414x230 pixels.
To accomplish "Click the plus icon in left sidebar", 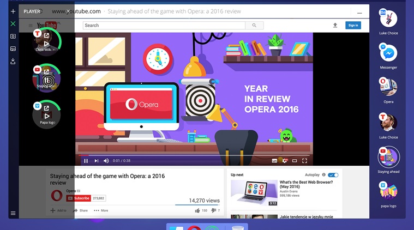I will click(13, 11).
